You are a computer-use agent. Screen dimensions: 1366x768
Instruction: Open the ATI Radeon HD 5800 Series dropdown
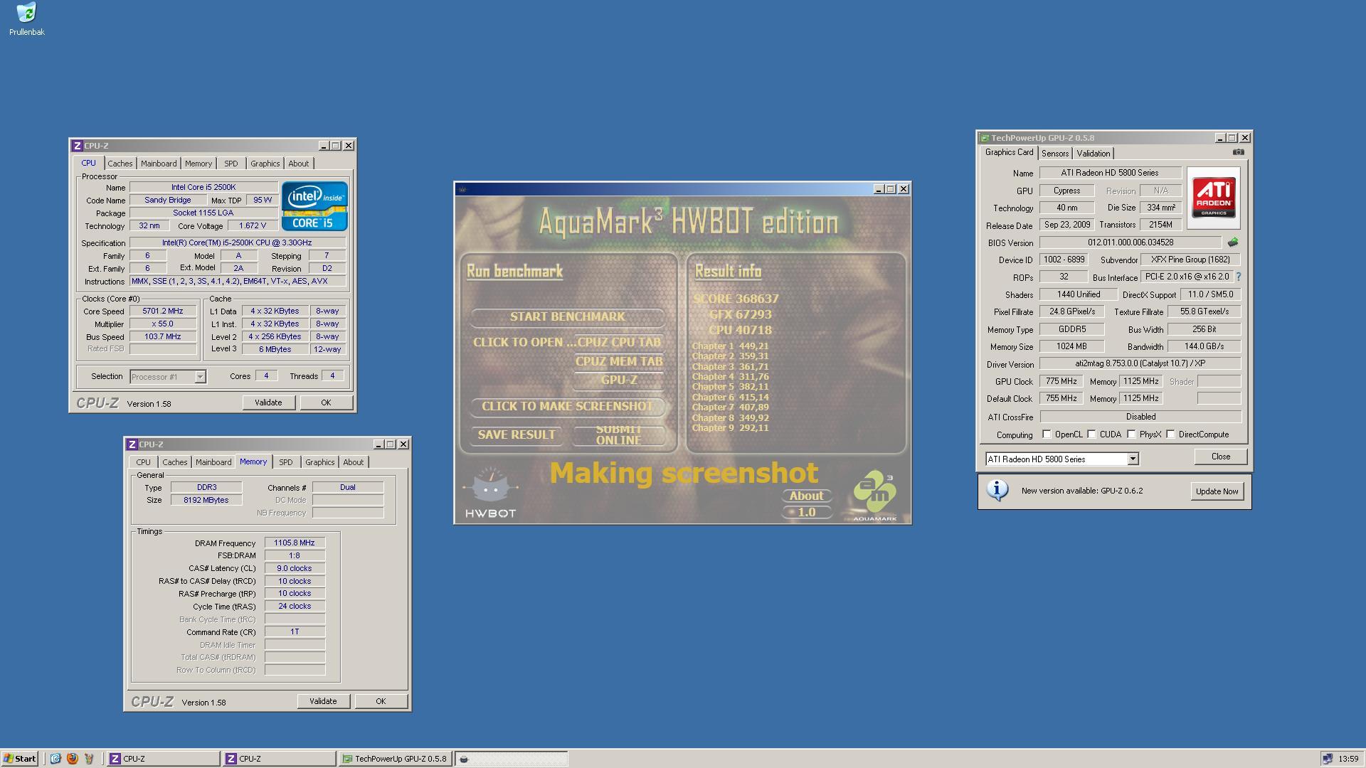pos(1133,459)
